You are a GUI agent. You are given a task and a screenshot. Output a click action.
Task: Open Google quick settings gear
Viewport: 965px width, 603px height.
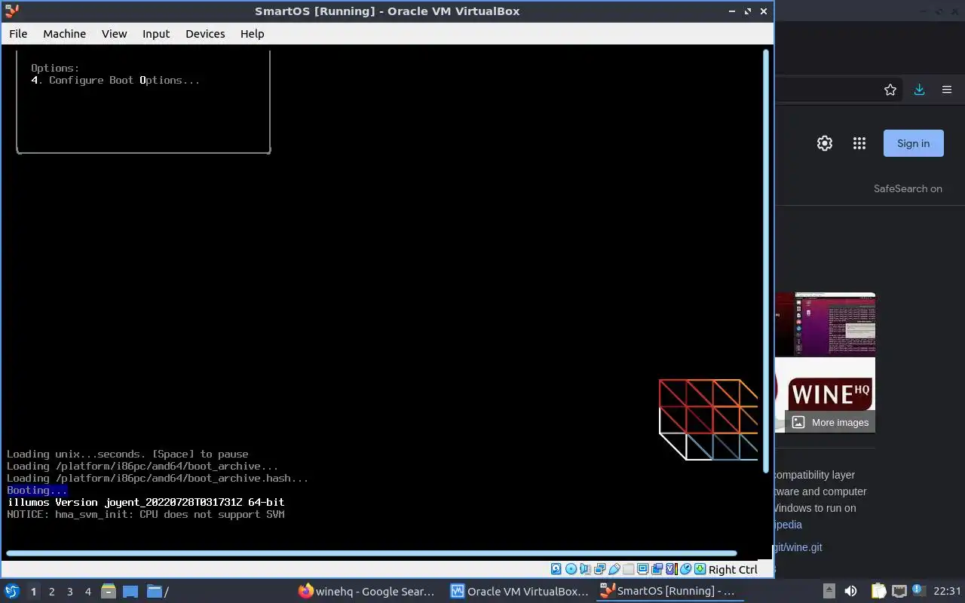825,143
